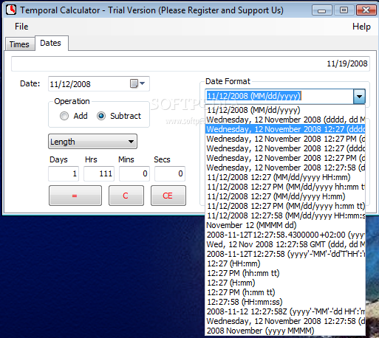Choose '2008-11-12T12:27:58.4300000+02:00' option

point(285,235)
